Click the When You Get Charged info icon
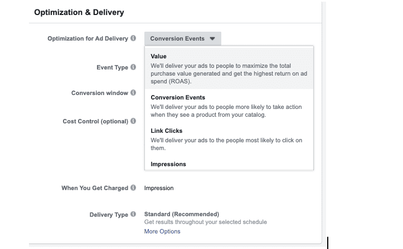Screen dimensions: 403x249 133,188
